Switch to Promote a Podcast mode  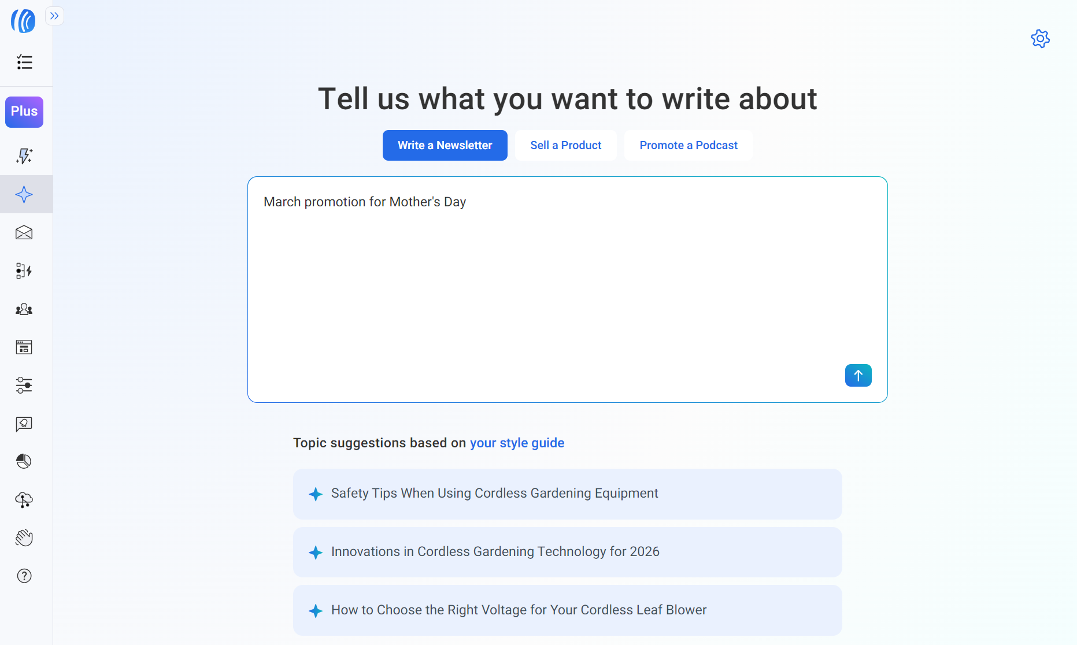(688, 145)
